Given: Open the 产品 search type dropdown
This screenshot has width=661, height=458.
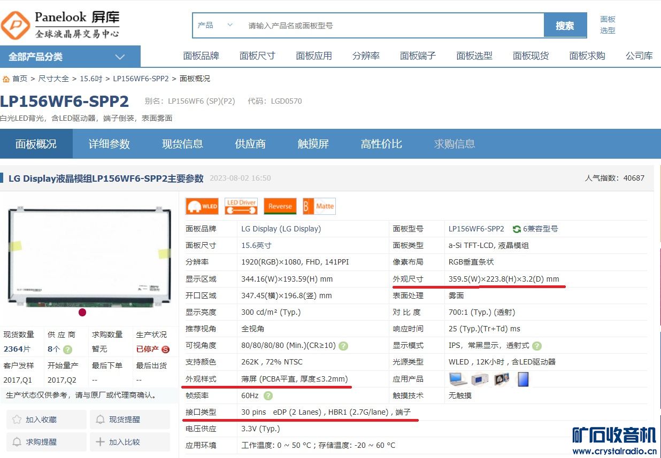Looking at the screenshot, I should click(x=215, y=25).
